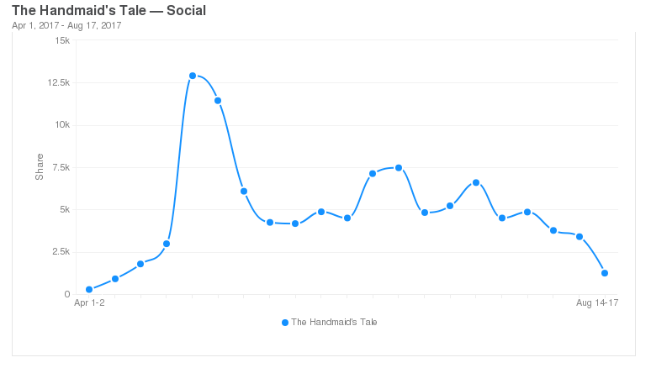The height and width of the screenshot is (368, 651).
Task: Click the 2.5k y-axis label
Action: pos(61,252)
